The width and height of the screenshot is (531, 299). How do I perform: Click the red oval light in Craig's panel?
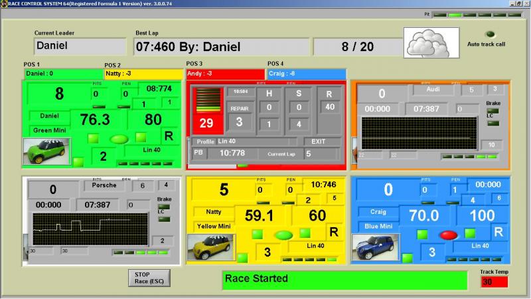[449, 235]
